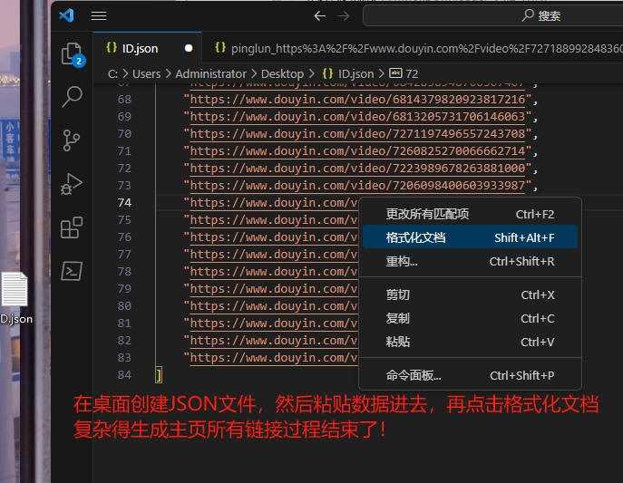Click the VS Code logo icon
The width and height of the screenshot is (623, 483).
pos(66,15)
